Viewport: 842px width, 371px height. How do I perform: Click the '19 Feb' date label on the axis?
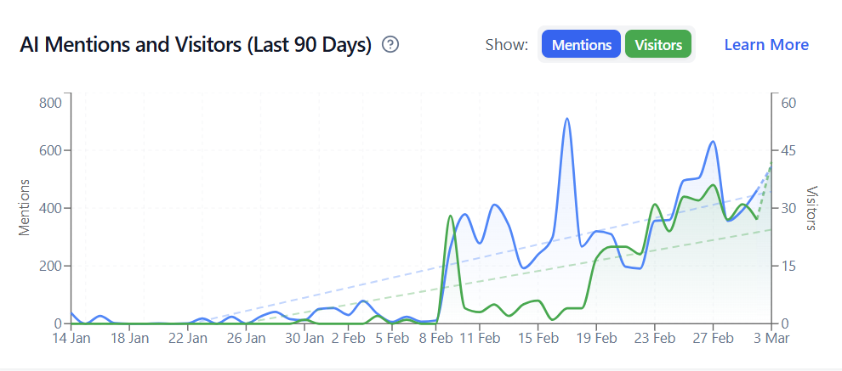[x=596, y=338]
